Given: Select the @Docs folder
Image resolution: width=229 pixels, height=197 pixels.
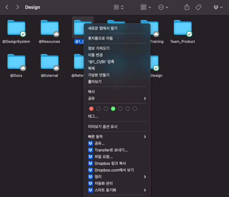Looking at the screenshot, I should point(16,62).
